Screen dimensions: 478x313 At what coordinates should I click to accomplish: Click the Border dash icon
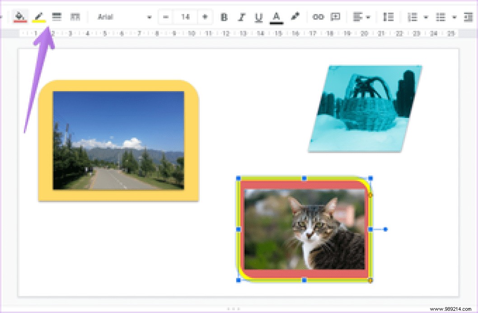75,17
